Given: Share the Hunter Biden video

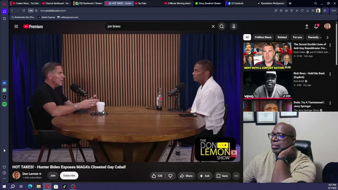Looking at the screenshot, I should coord(186,176).
